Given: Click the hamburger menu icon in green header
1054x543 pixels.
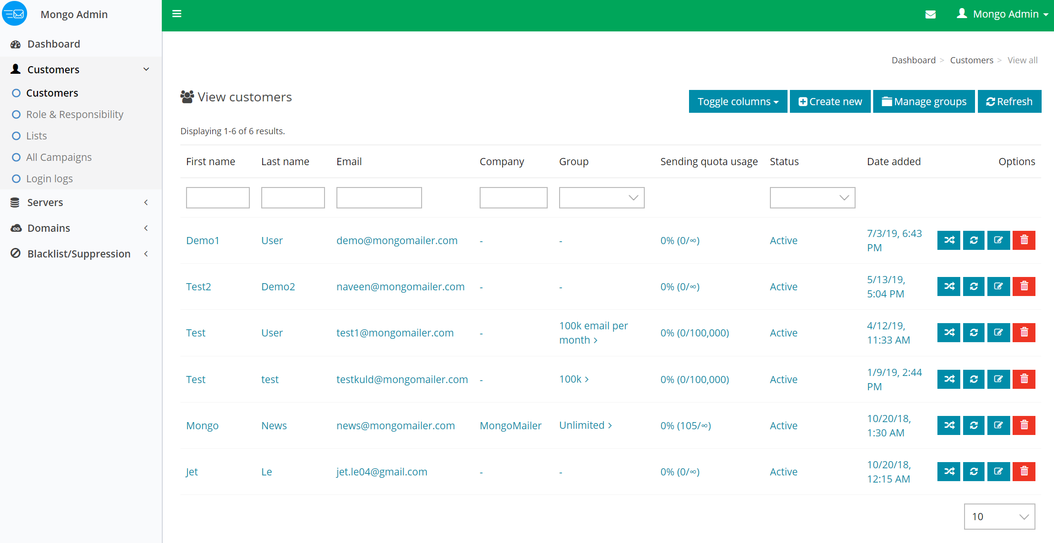Looking at the screenshot, I should point(177,14).
